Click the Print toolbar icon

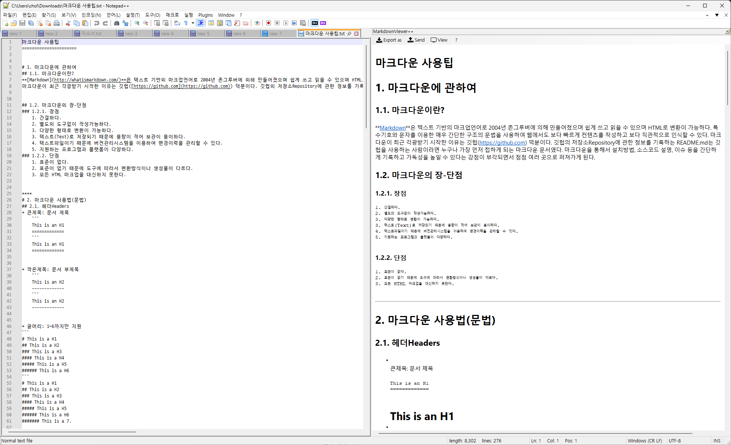tap(57, 23)
